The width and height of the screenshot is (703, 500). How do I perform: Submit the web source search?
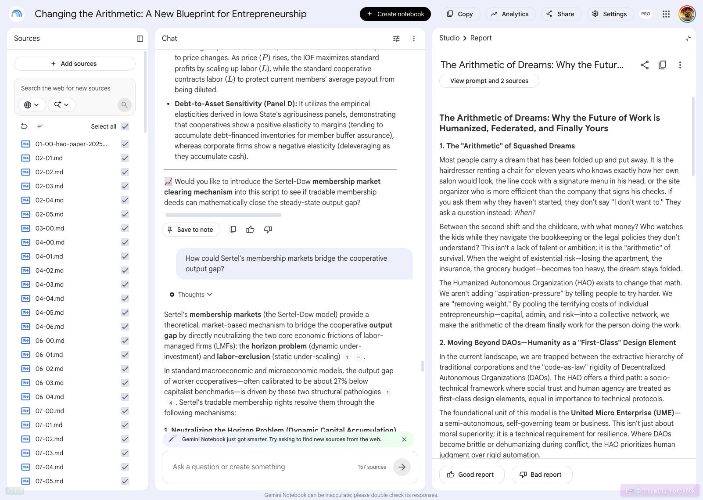point(125,104)
